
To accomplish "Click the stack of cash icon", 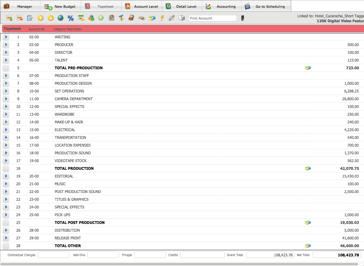I will 142,18.
